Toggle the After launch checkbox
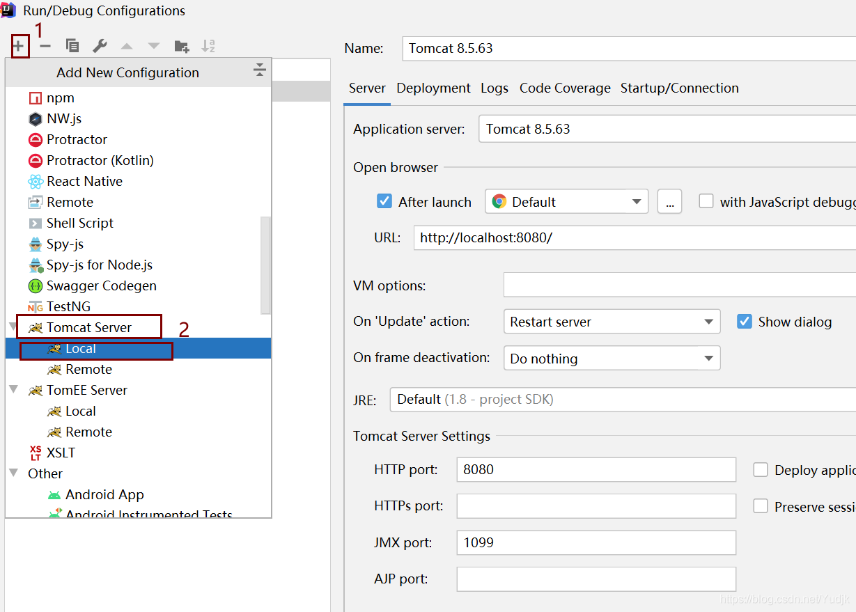This screenshot has width=856, height=612. pos(384,201)
